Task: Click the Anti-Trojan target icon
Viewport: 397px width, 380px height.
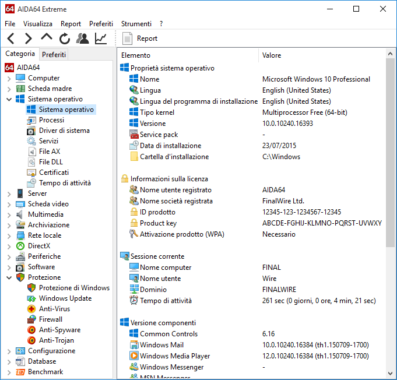Action: pyautogui.click(x=31, y=340)
